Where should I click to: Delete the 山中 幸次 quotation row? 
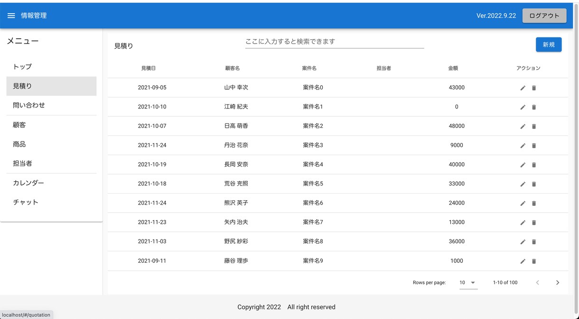[533, 88]
